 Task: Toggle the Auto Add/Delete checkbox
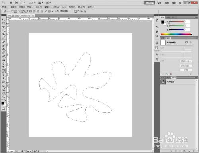coord(55,12)
